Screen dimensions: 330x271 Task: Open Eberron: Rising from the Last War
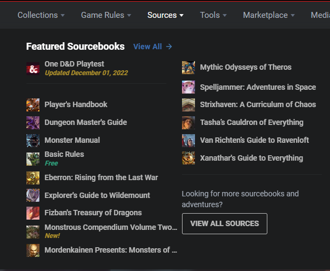point(101,177)
